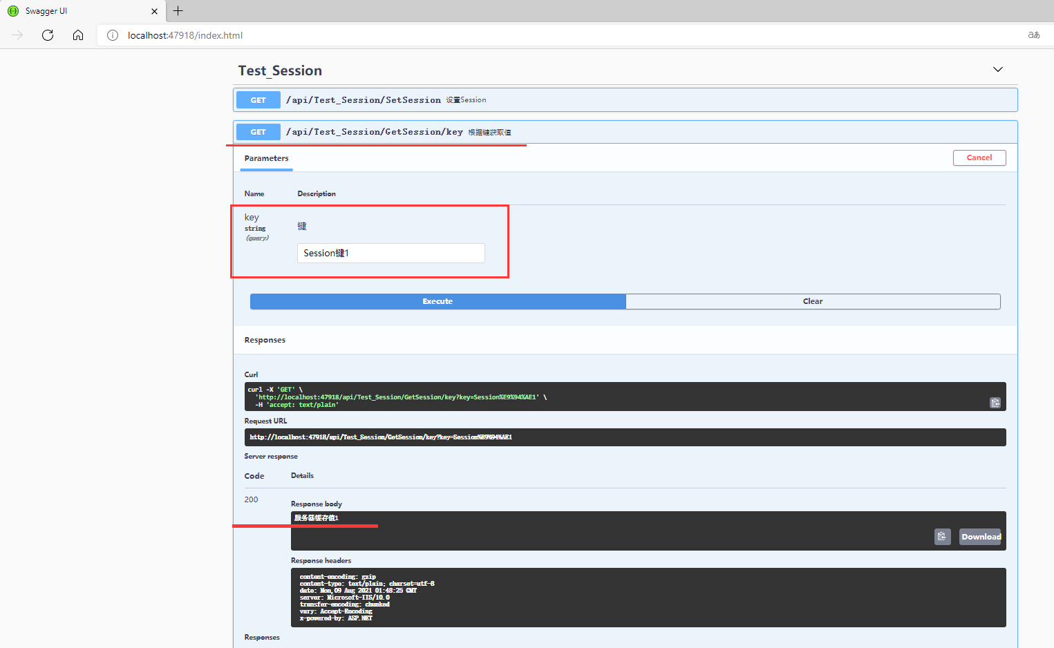Viewport: 1054px width, 648px height.
Task: Click the browser address bar
Action: point(276,35)
